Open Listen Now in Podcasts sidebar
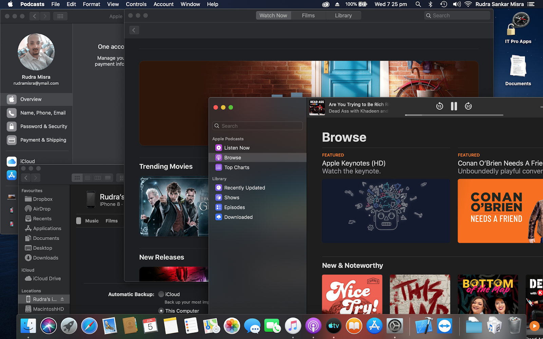 click(258, 148)
